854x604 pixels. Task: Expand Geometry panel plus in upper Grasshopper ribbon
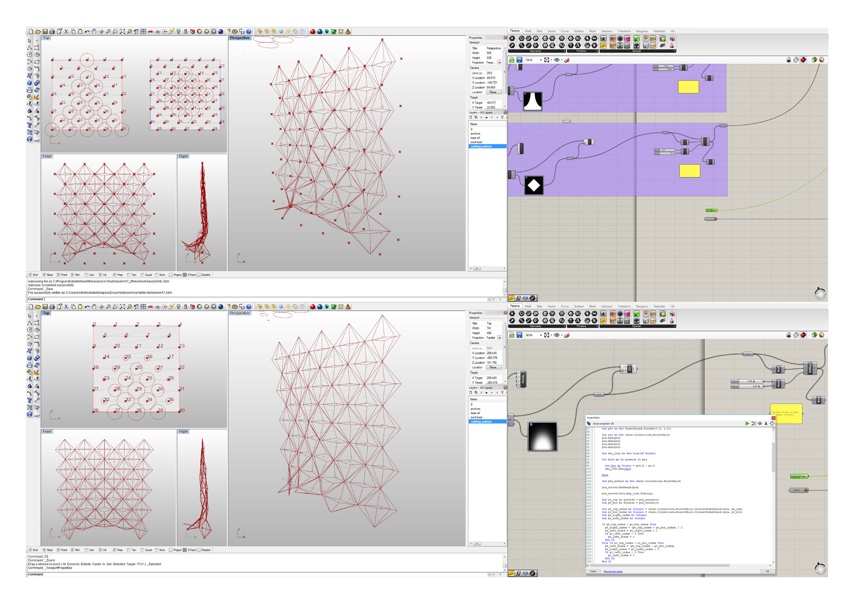[564, 51]
